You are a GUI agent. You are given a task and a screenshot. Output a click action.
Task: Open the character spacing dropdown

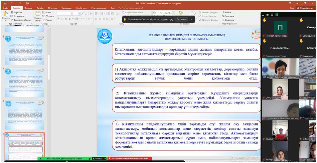(x=77, y=19)
